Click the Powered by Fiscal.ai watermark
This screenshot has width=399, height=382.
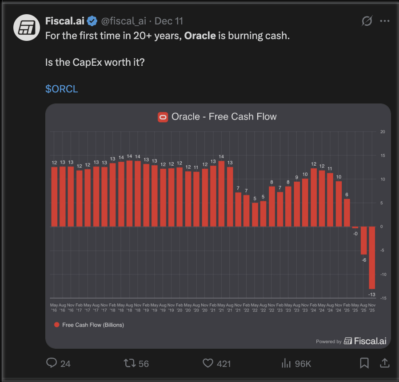tap(351, 341)
